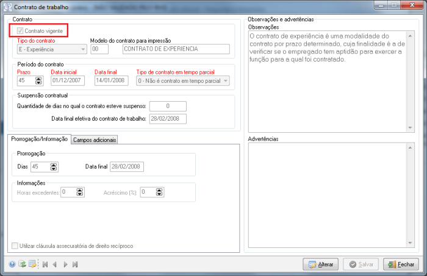427x276 pixels.
Task: Click the refresh icon with green arrows
Action: click(x=23, y=264)
